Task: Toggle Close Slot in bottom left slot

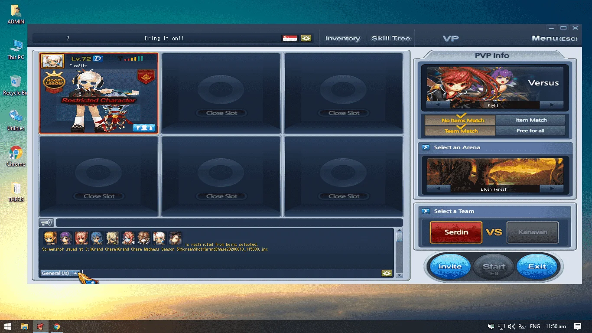Action: point(99,196)
